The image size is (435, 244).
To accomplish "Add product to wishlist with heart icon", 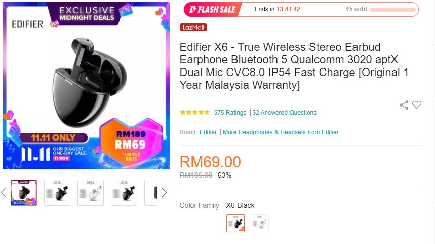I will 417,105.
